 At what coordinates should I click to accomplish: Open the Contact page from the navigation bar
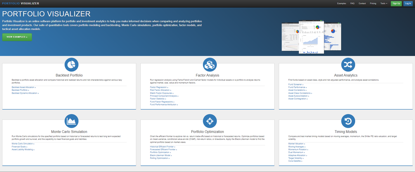pyautogui.click(x=362, y=3)
